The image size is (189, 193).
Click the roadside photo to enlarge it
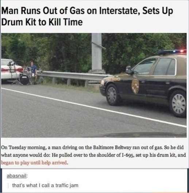[94, 85]
